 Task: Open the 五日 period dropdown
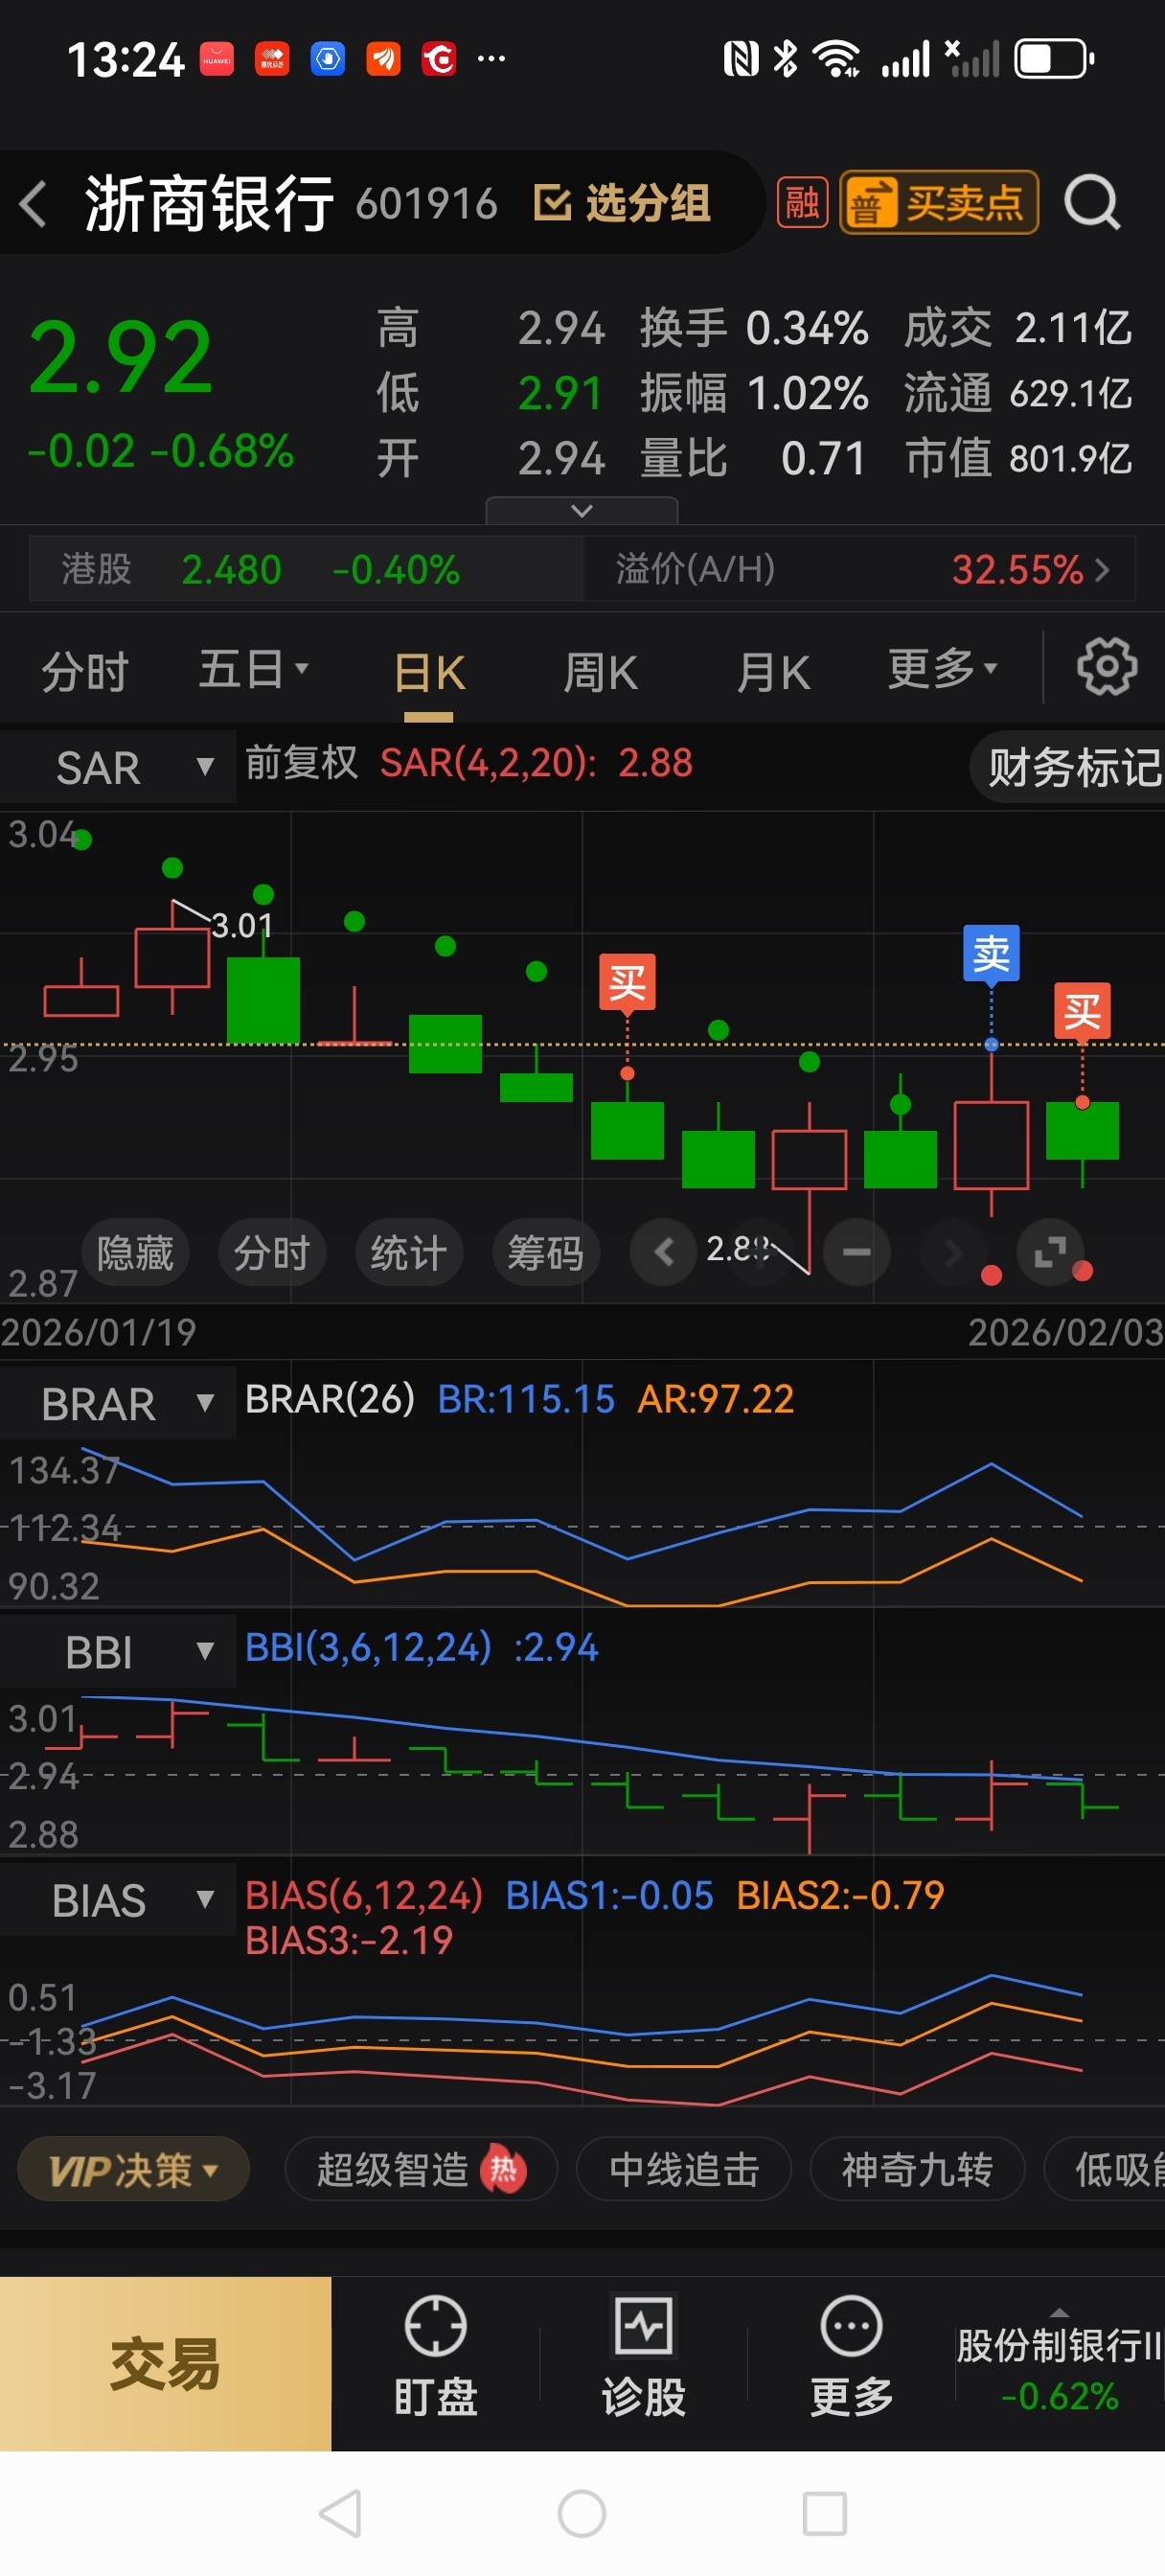[254, 670]
